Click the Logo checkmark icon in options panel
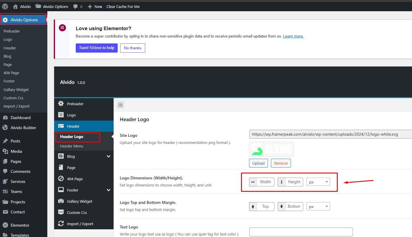This screenshot has height=237, width=412. coord(61,115)
